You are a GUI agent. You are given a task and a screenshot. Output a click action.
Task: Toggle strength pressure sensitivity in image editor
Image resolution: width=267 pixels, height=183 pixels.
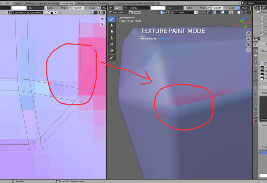(x=98, y=8)
